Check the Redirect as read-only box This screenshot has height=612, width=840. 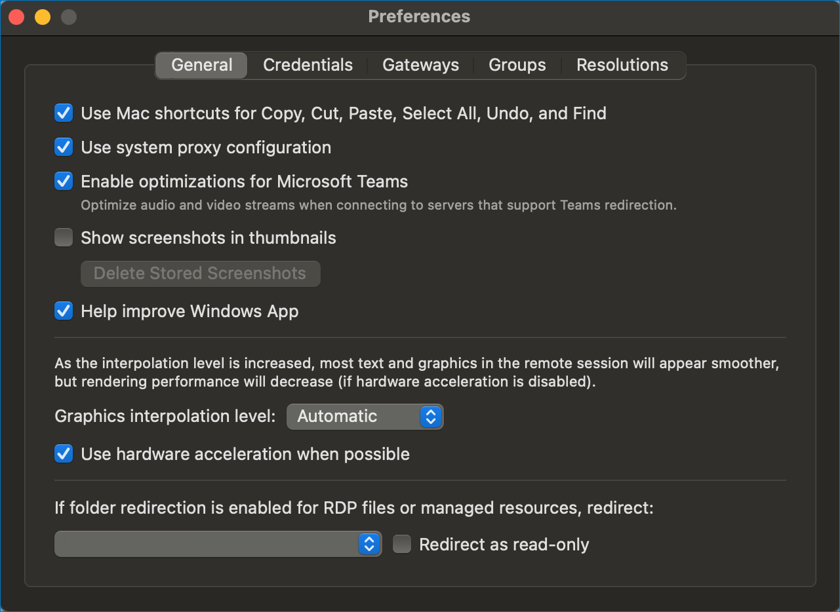point(402,545)
